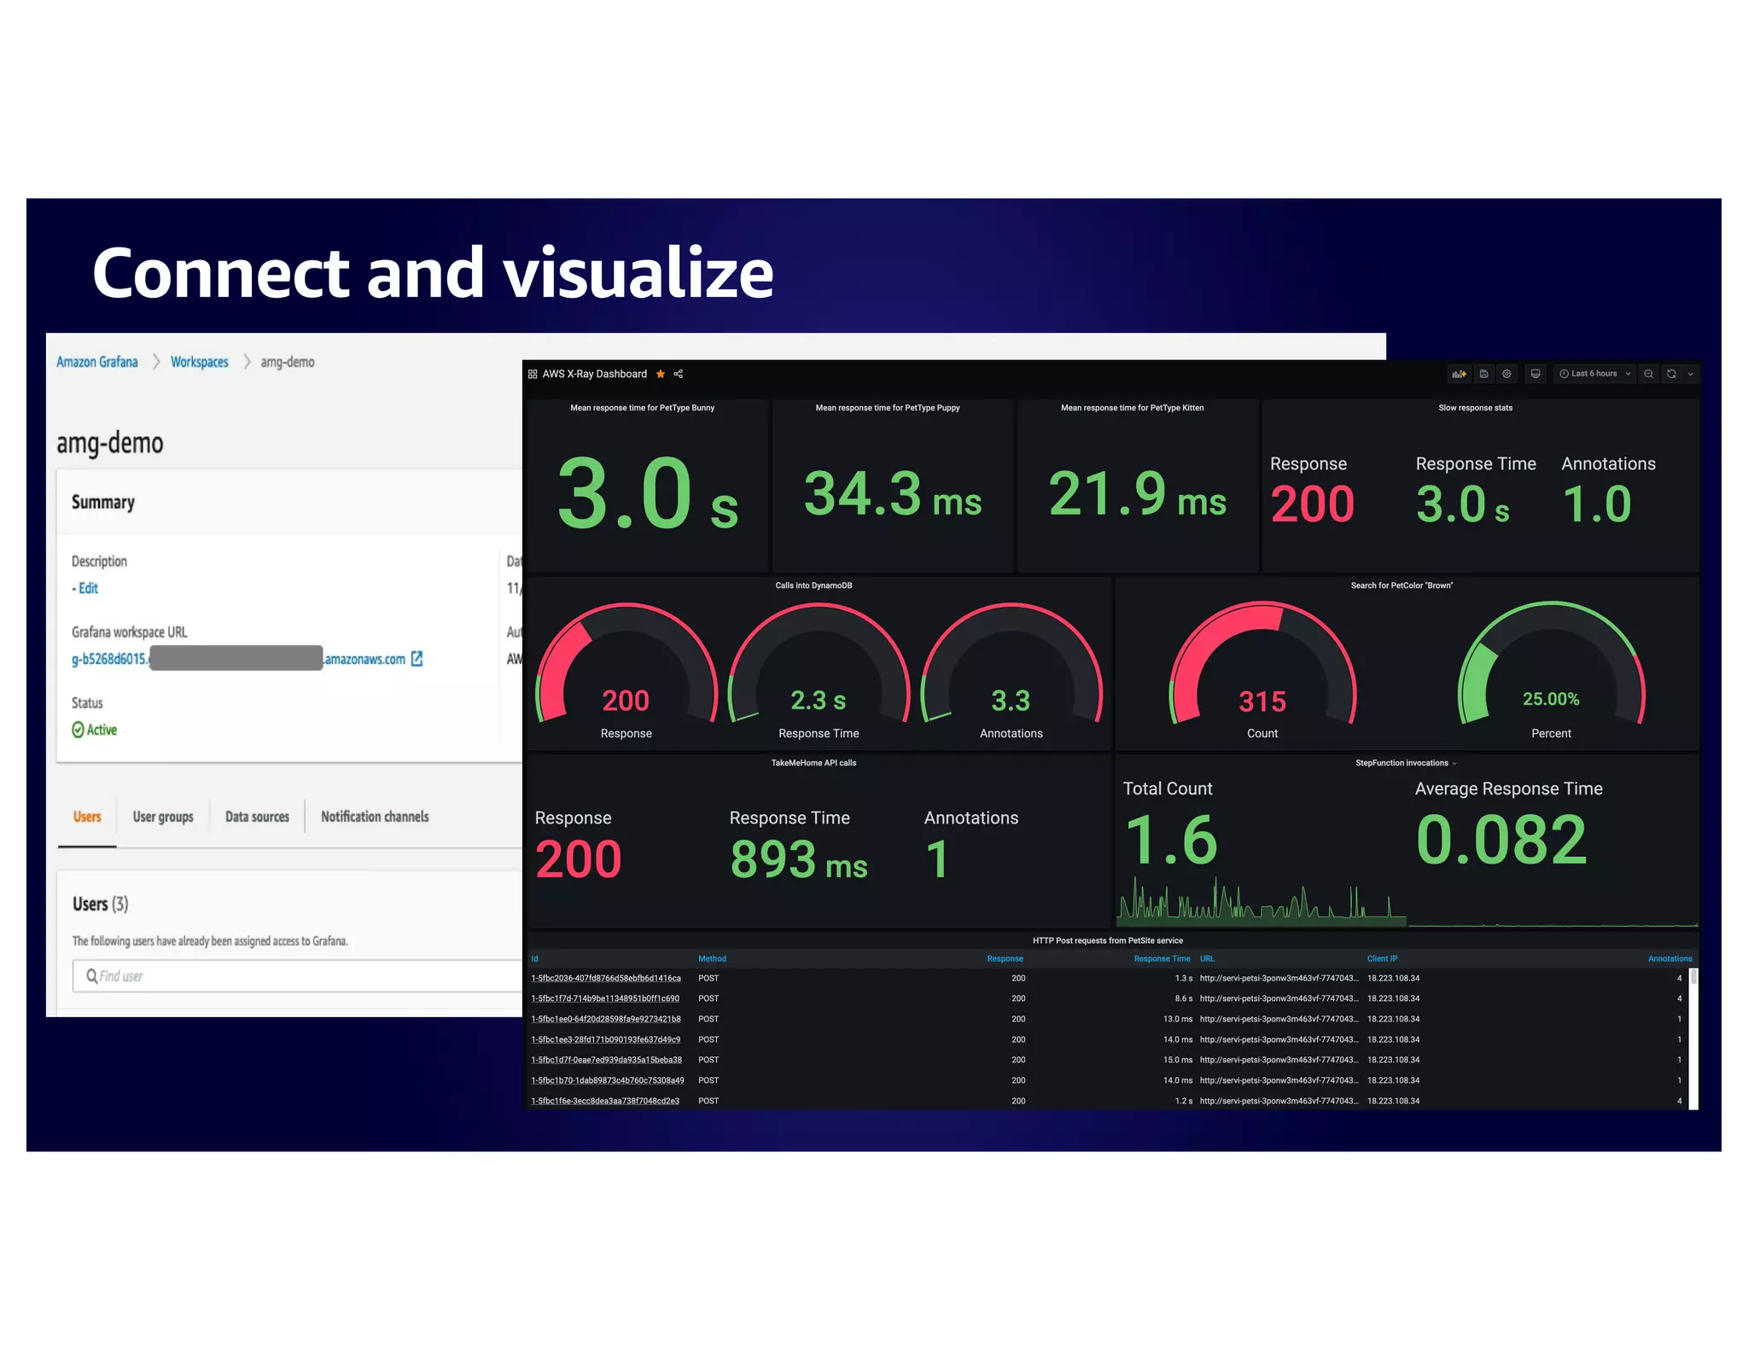Go to Workspaces breadcrumb link
This screenshot has width=1748, height=1350.
[200, 362]
